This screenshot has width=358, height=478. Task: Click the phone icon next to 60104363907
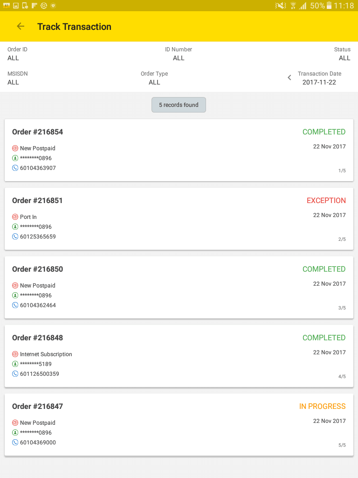pos(15,168)
